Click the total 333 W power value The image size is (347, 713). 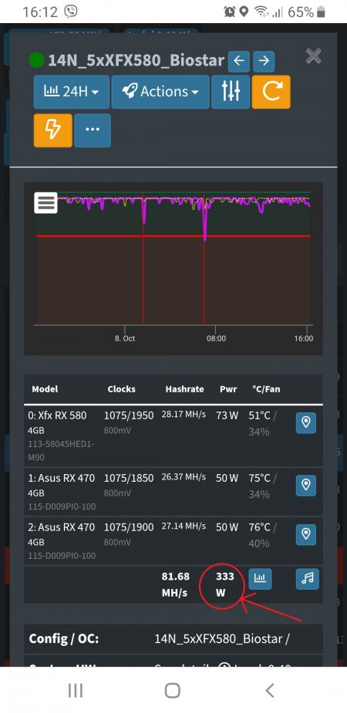coord(224,585)
